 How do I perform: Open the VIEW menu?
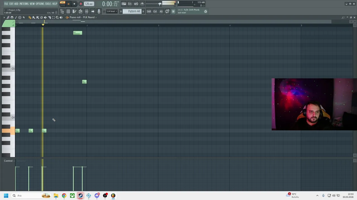[x=32, y=4]
